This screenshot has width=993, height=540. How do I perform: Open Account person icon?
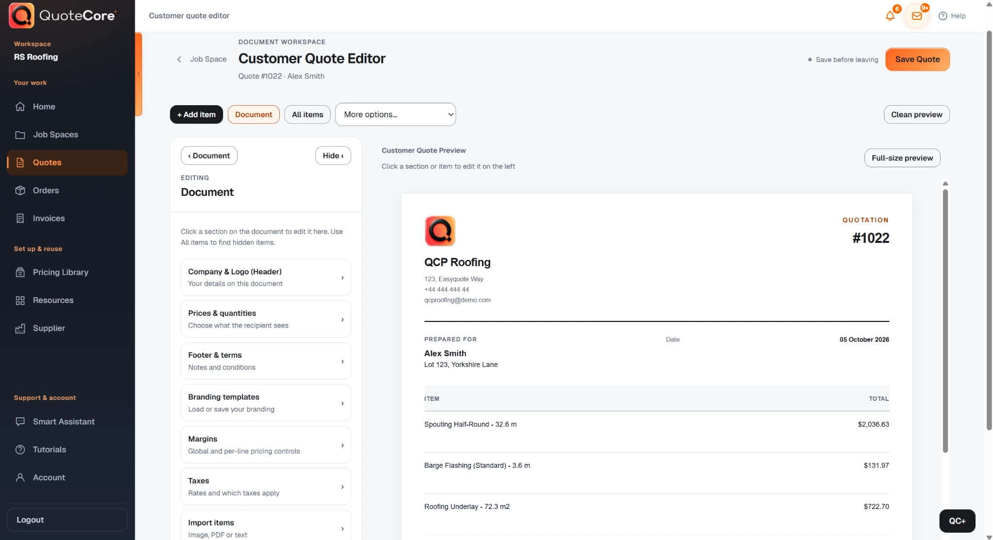pyautogui.click(x=20, y=477)
